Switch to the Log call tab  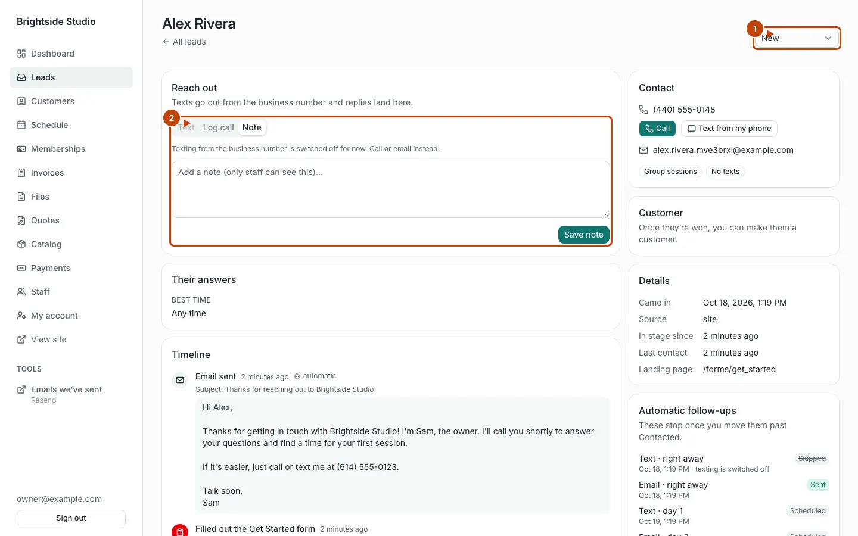[218, 127]
